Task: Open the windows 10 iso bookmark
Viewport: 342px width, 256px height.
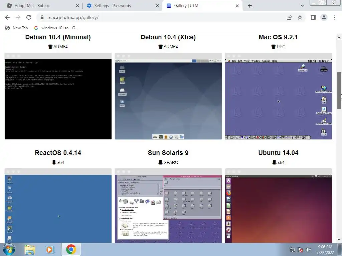Action: pyautogui.click(x=56, y=28)
